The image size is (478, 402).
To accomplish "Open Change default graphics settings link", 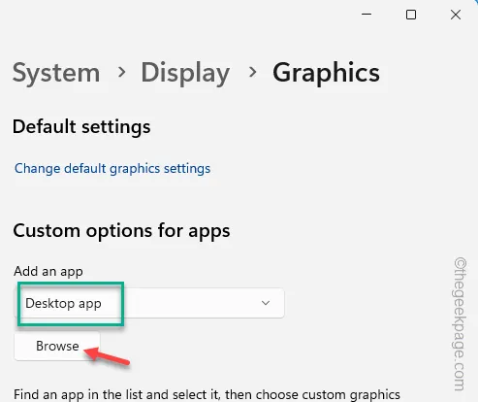I will point(112,169).
